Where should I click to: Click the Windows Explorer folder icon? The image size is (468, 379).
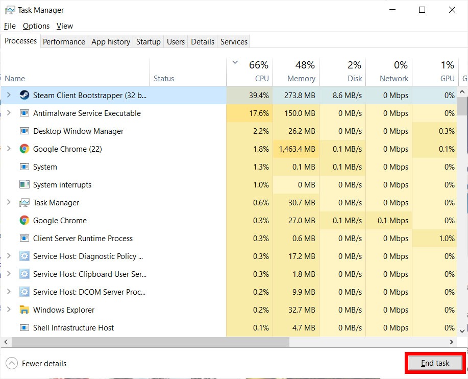click(24, 310)
